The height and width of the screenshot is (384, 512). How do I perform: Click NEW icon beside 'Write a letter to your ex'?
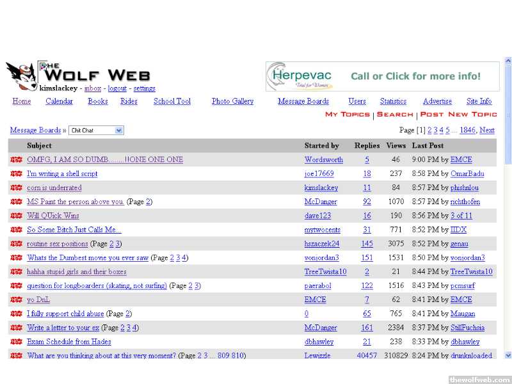(16, 328)
